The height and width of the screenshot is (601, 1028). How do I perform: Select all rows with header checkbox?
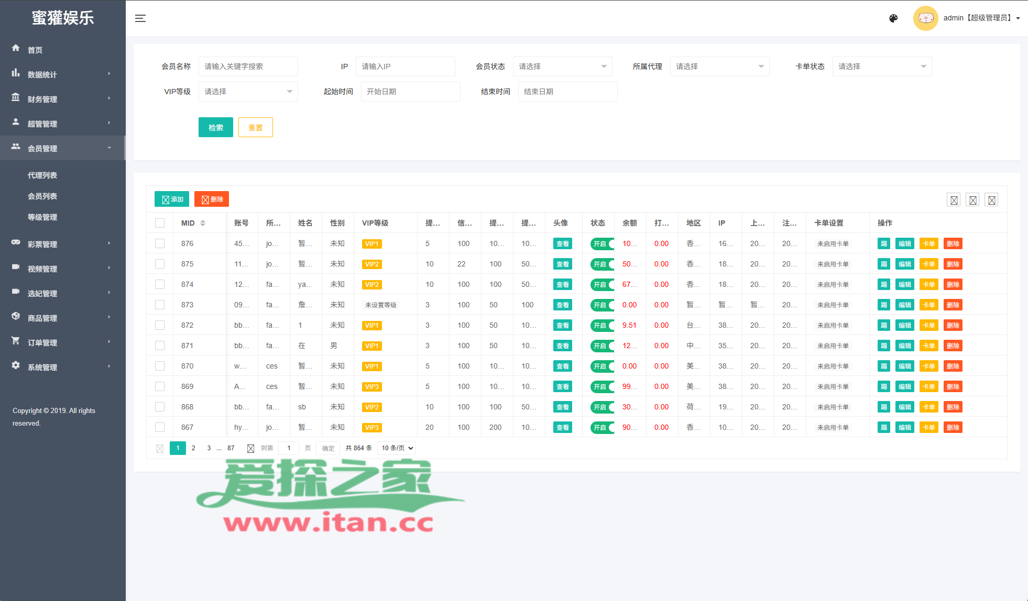(x=160, y=223)
